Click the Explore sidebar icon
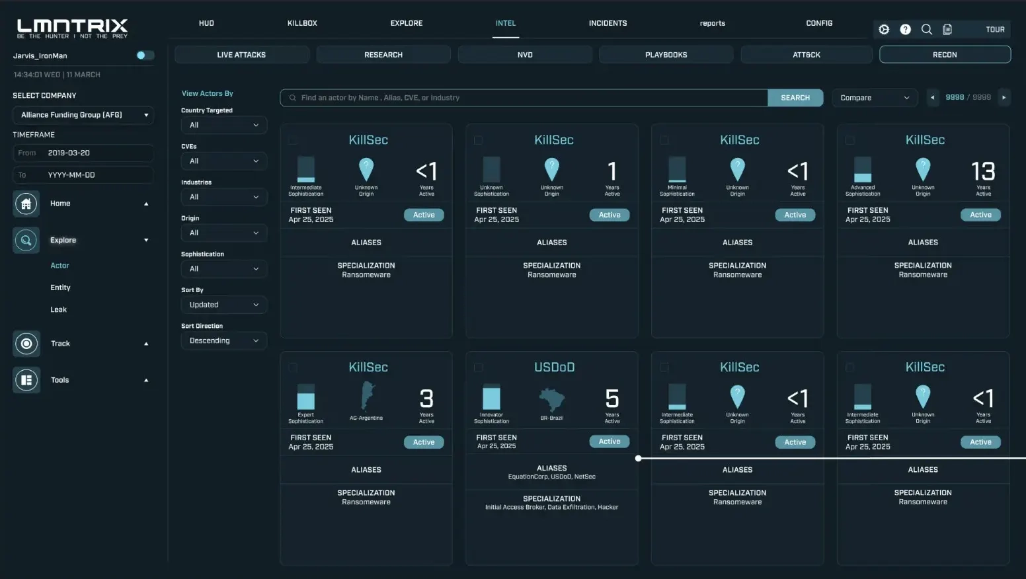1026x579 pixels. [x=26, y=240]
